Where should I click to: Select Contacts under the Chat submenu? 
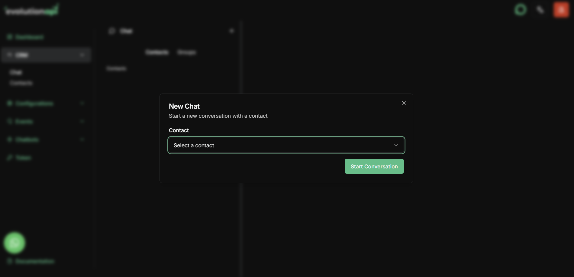click(x=21, y=83)
